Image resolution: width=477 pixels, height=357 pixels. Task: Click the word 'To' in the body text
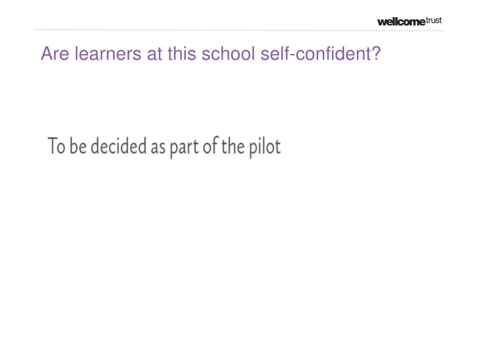coord(56,146)
